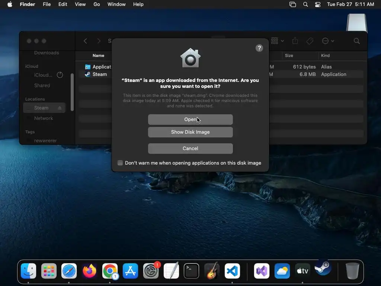Viewport: 381px width, 286px height.
Task: Open Firefox from the Dock
Action: tap(89, 271)
